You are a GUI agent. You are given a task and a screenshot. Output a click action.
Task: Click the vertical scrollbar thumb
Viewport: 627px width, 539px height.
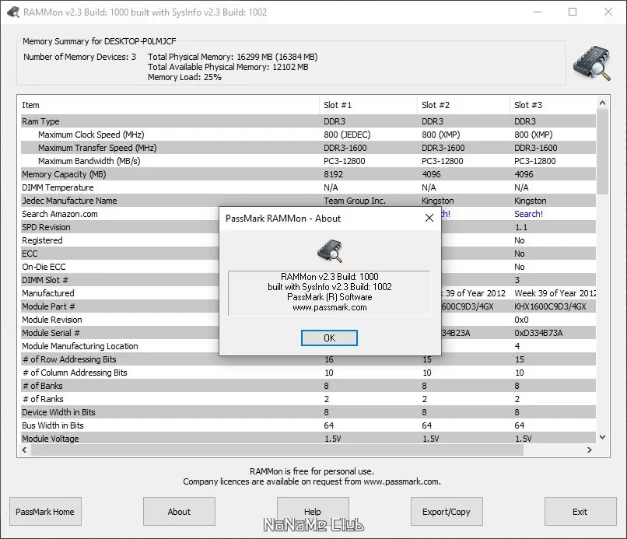(x=603, y=152)
